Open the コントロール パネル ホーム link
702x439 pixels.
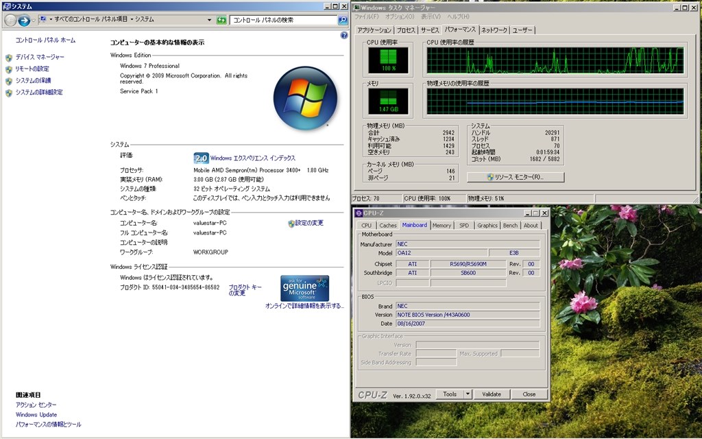(46, 40)
